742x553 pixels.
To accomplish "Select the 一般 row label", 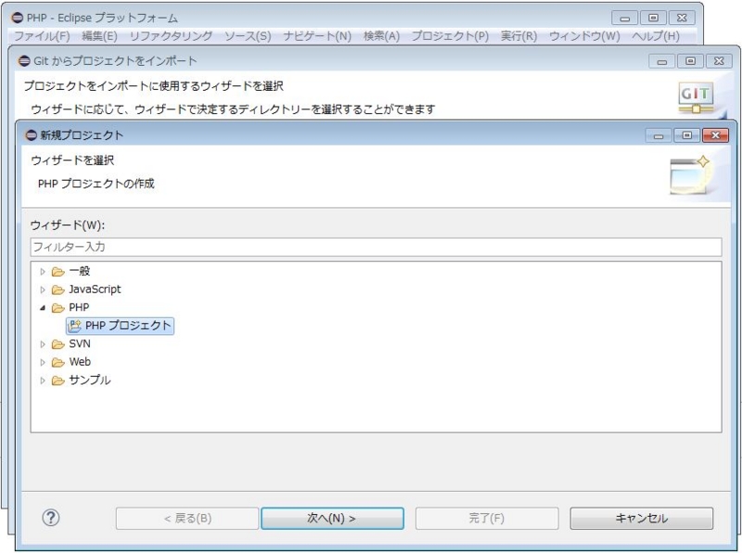I will point(80,271).
